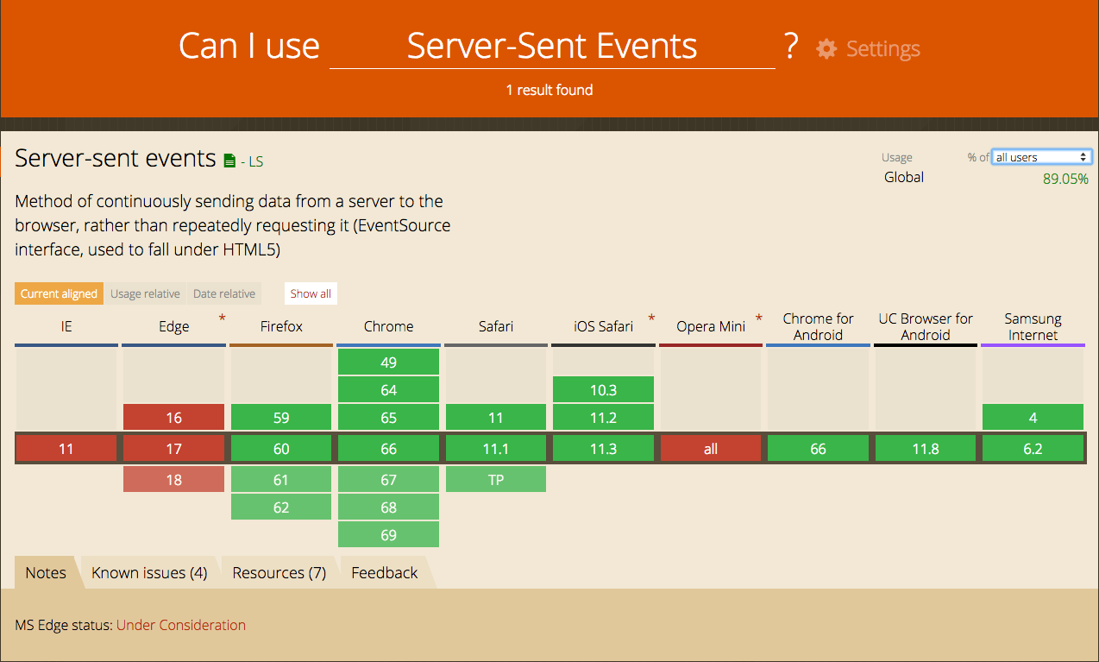The height and width of the screenshot is (662, 1099).
Task: Open the Known issues (4) tab
Action: click(x=149, y=573)
